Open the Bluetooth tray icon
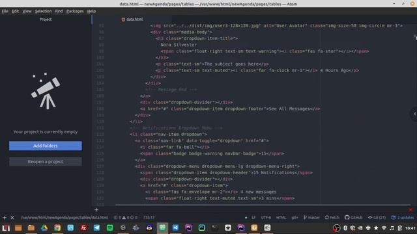The width and height of the screenshot is (417, 234). coord(345,228)
